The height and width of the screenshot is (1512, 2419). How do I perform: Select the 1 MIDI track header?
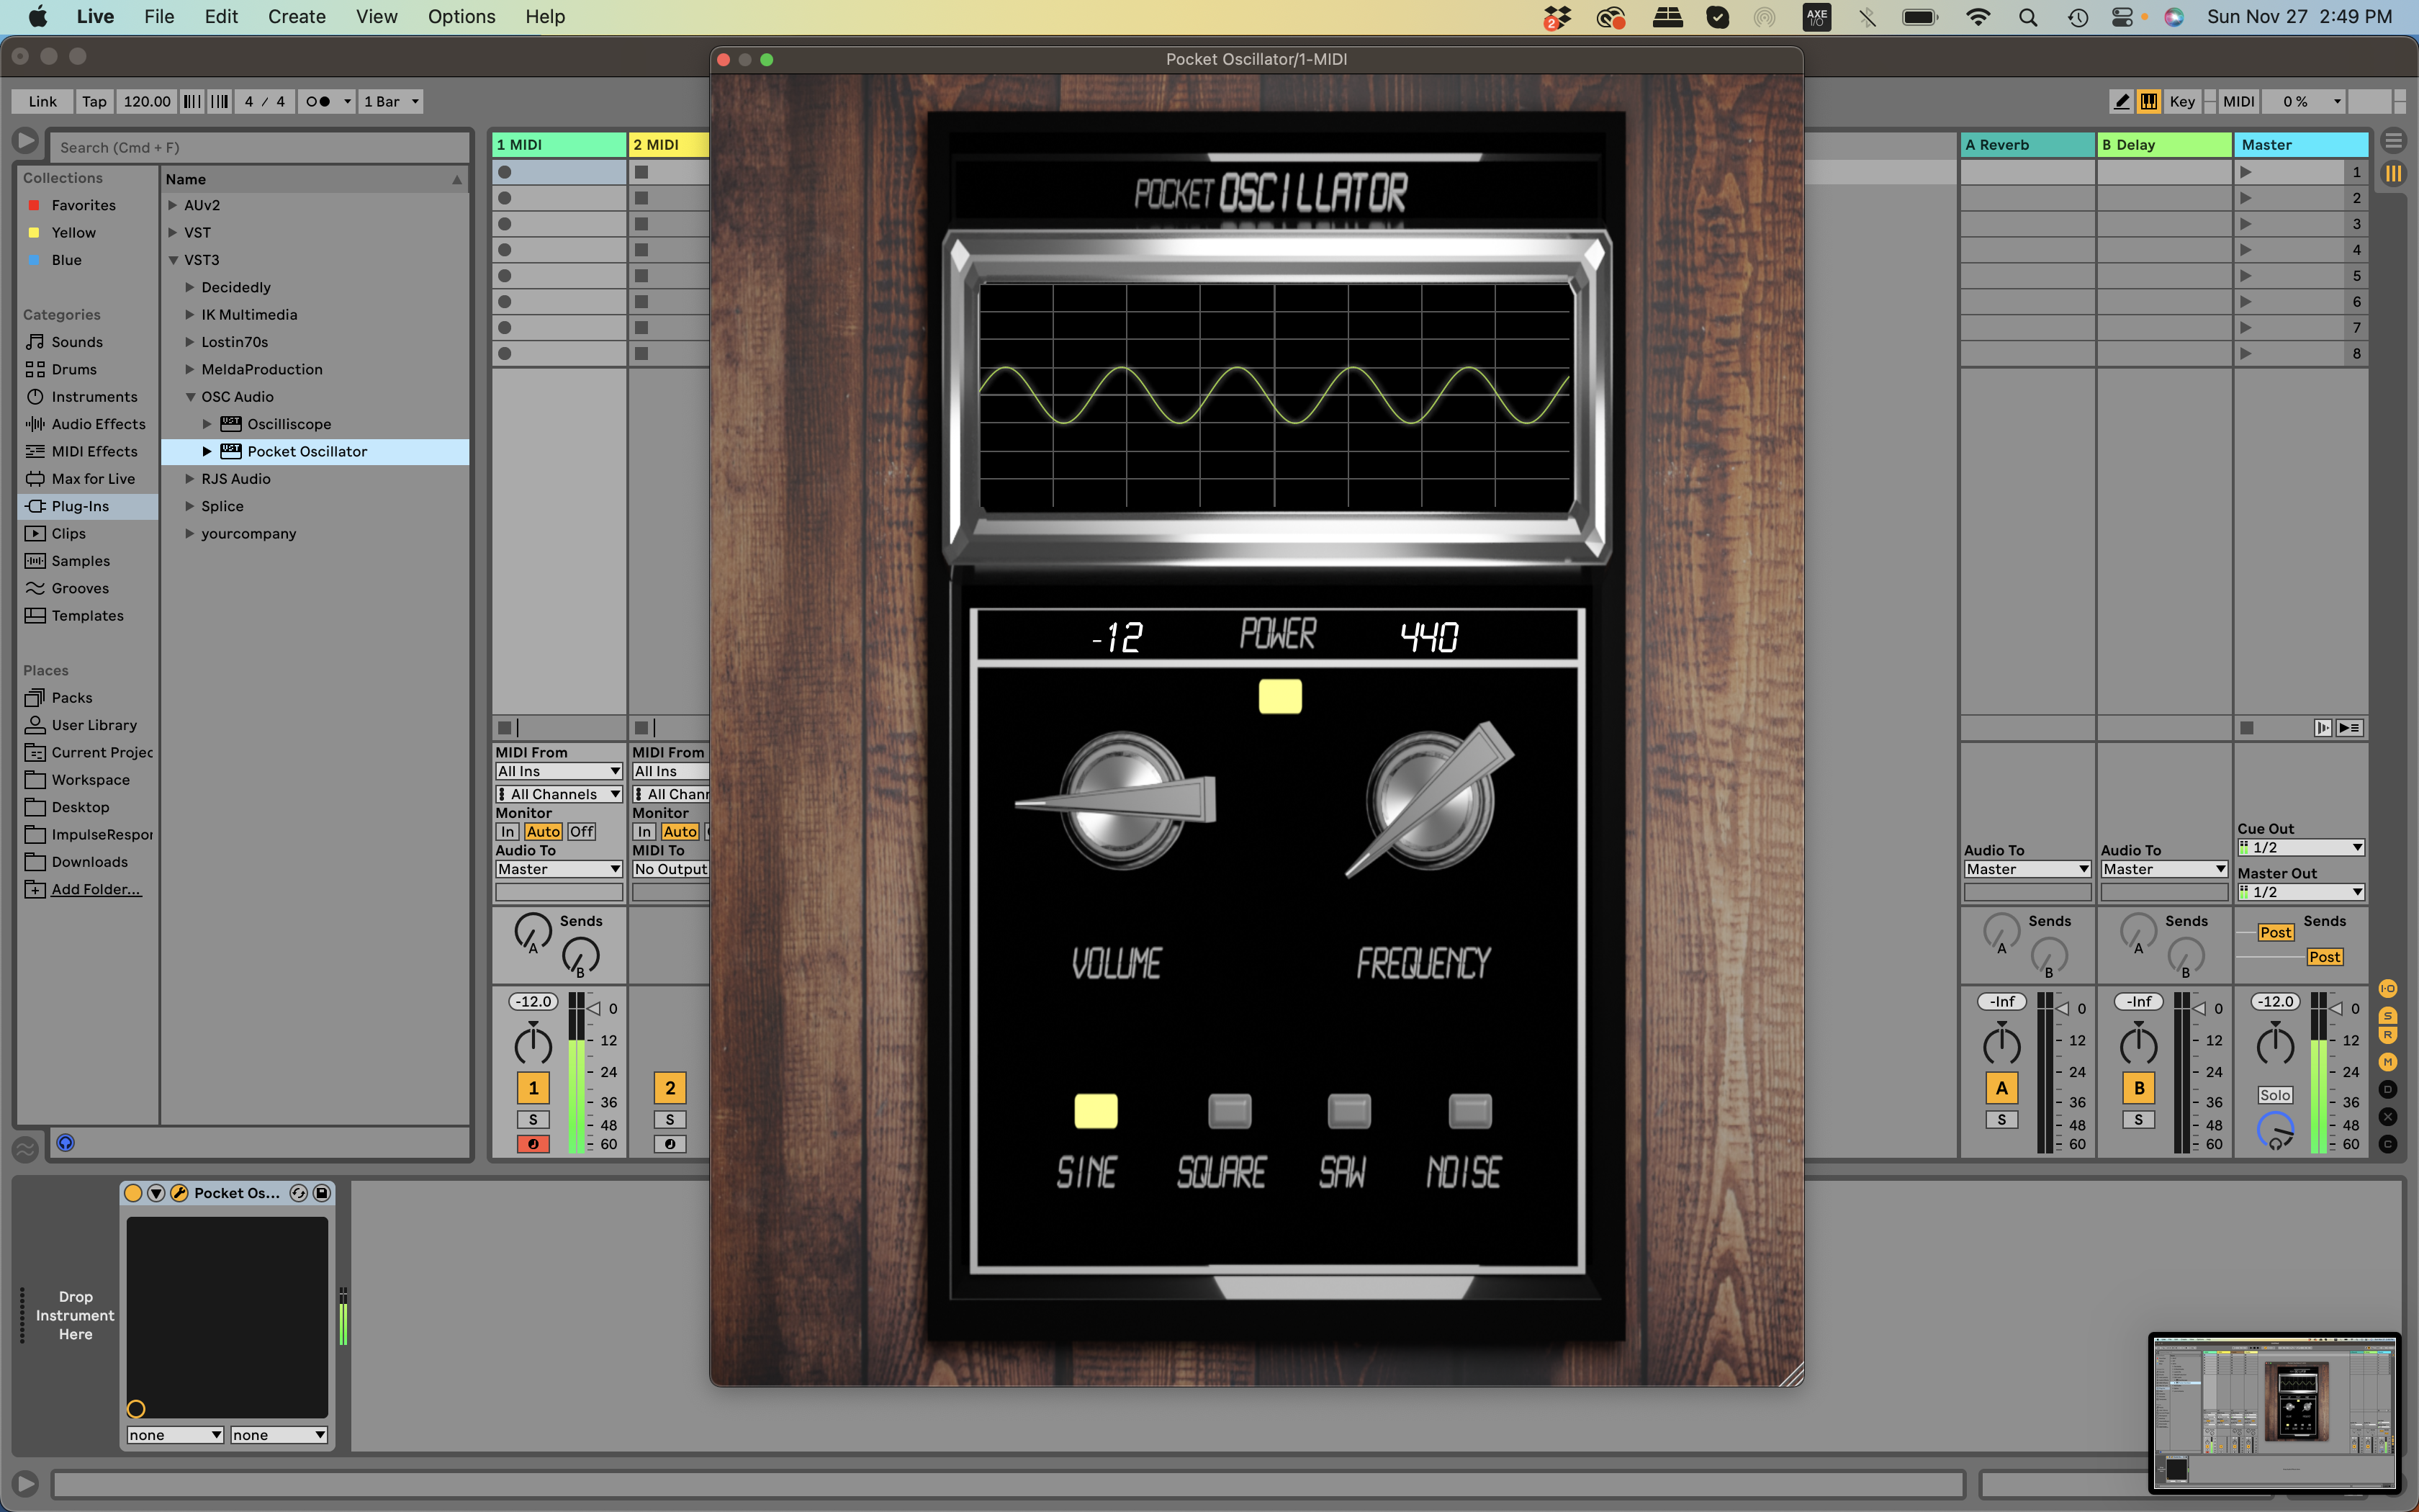[x=559, y=145]
